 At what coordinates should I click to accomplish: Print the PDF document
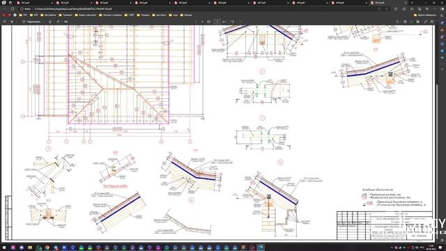pyautogui.click(x=406, y=22)
